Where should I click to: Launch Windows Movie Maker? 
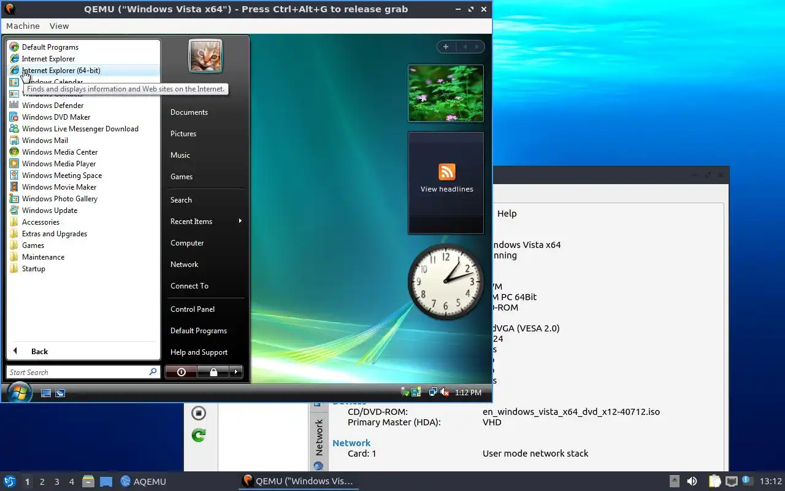59,187
